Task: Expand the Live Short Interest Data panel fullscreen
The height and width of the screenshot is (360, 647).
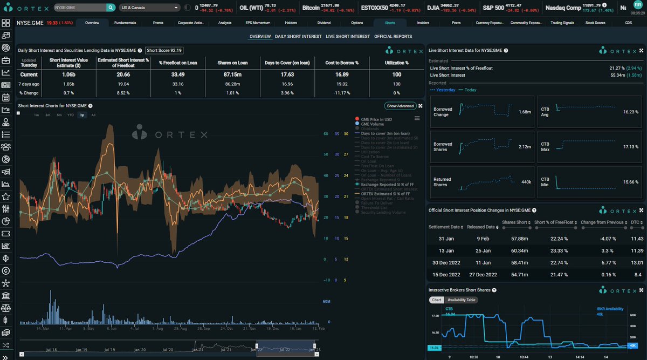Action: (x=641, y=50)
